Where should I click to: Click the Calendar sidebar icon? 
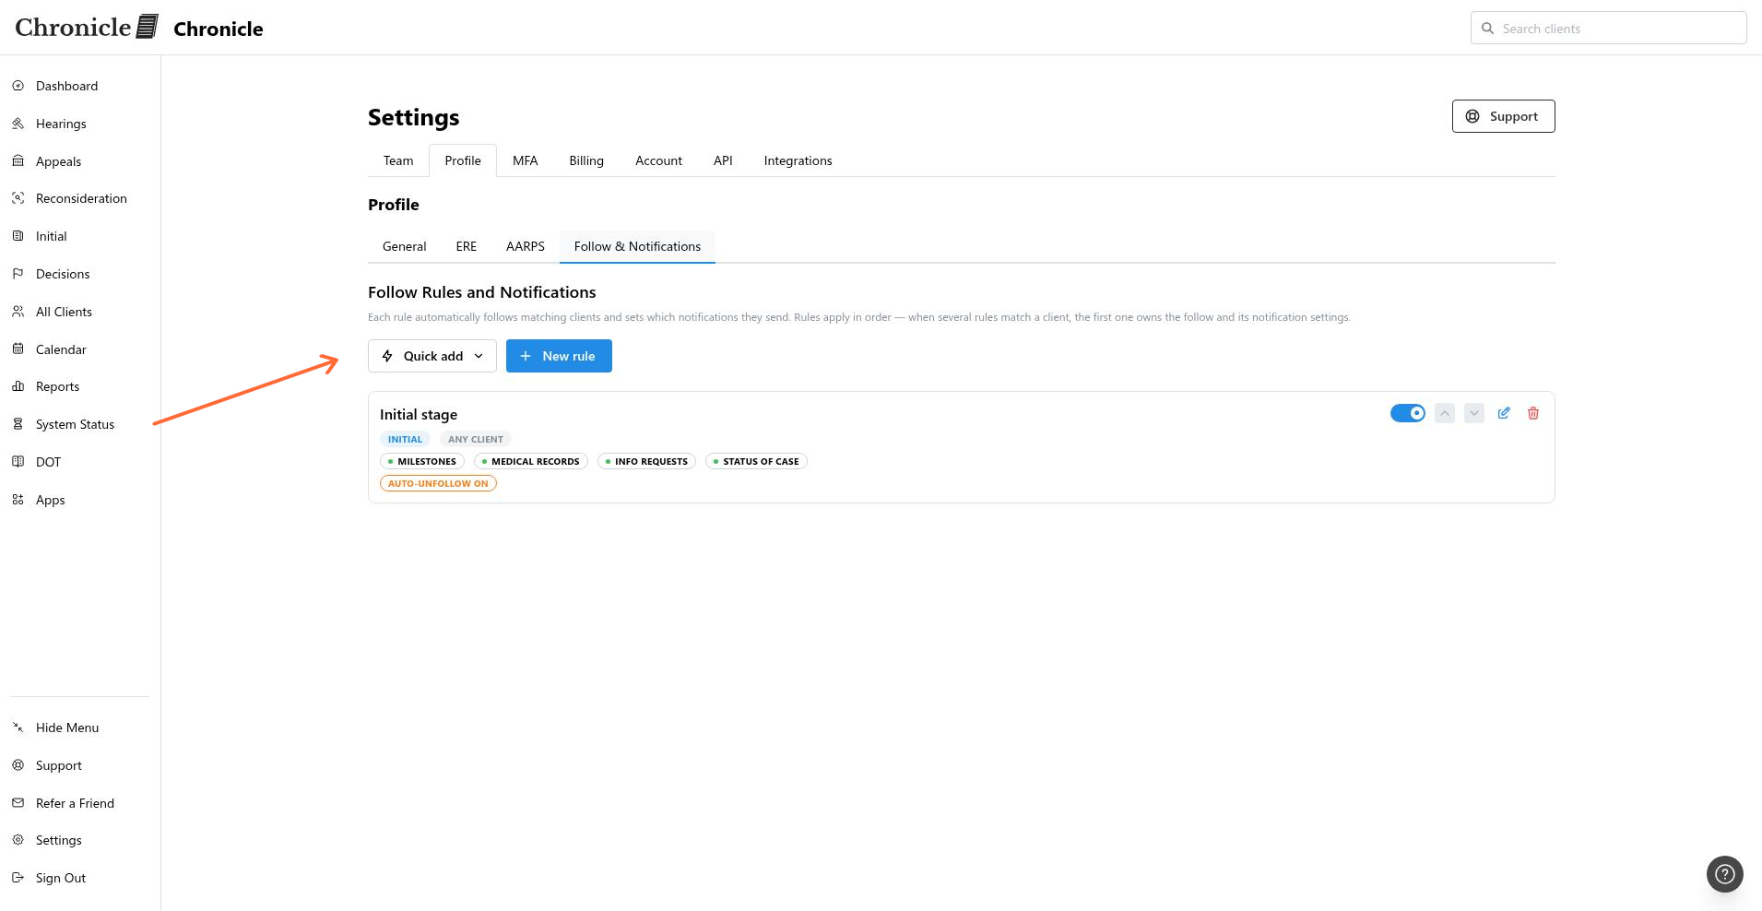(18, 349)
